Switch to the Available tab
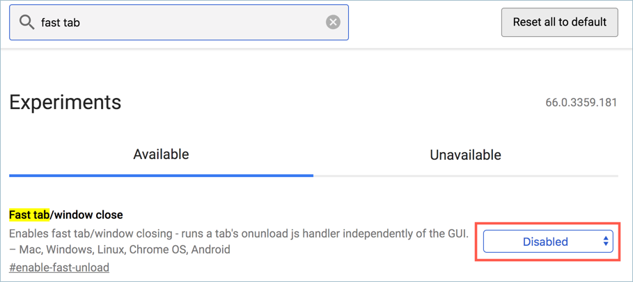 [x=161, y=155]
